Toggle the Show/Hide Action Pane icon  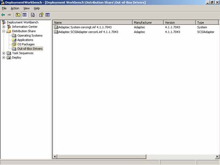click(48, 15)
